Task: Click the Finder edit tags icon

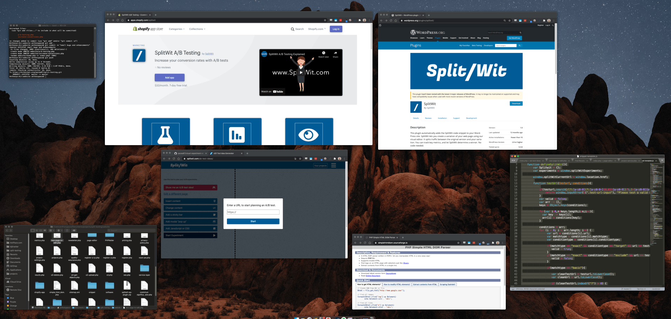Action: (73, 230)
